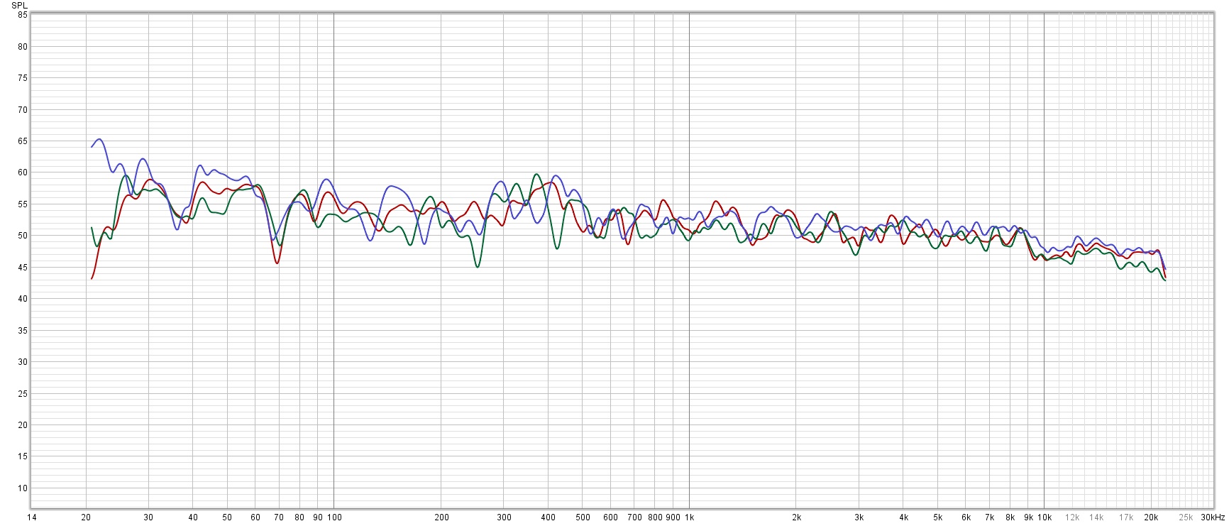The width and height of the screenshot is (1229, 526).
Task: Select the 800 Hz frequency axis label
Action: [x=655, y=517]
